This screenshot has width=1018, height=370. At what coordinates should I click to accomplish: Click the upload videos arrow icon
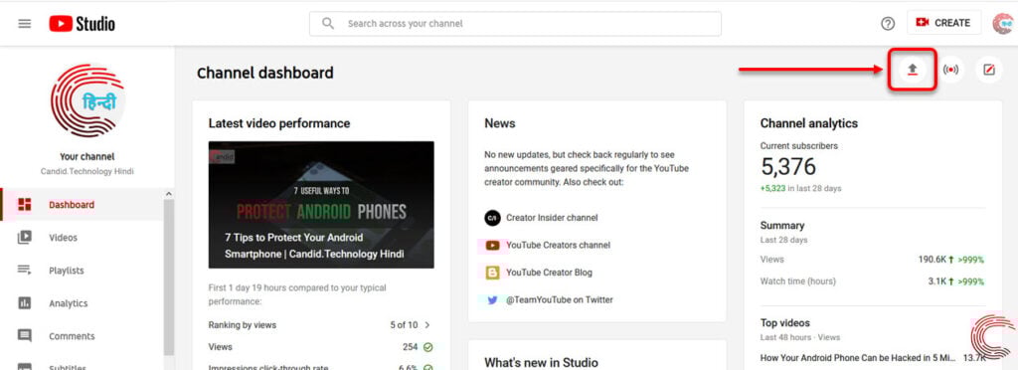click(x=913, y=70)
